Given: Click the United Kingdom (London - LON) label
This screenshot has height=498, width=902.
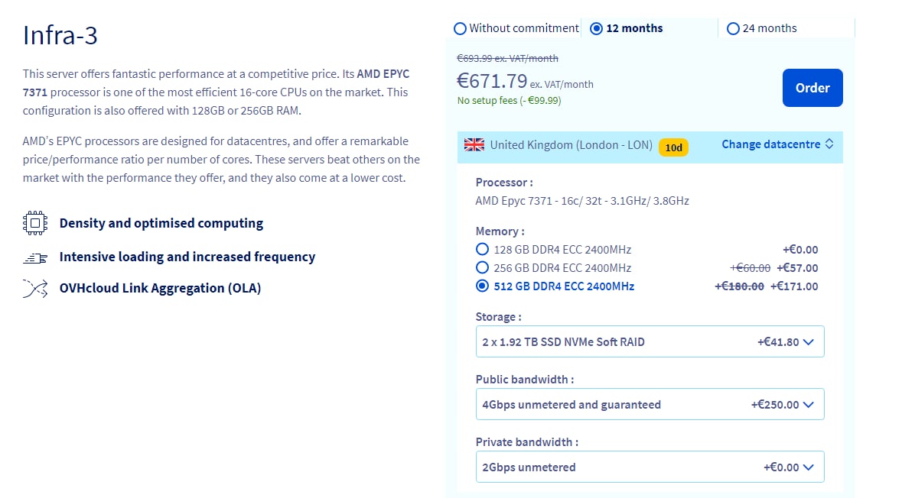Looking at the screenshot, I should 571,145.
